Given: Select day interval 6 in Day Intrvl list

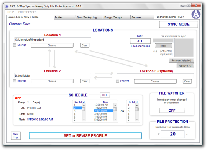Looking at the screenshot, I should pos(77,120).
